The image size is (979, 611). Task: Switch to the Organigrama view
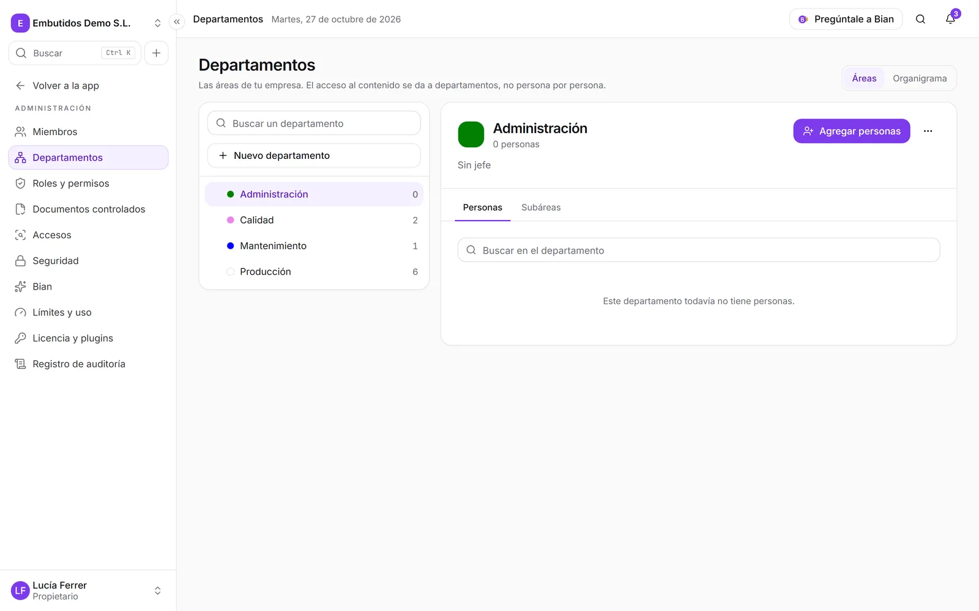920,78
